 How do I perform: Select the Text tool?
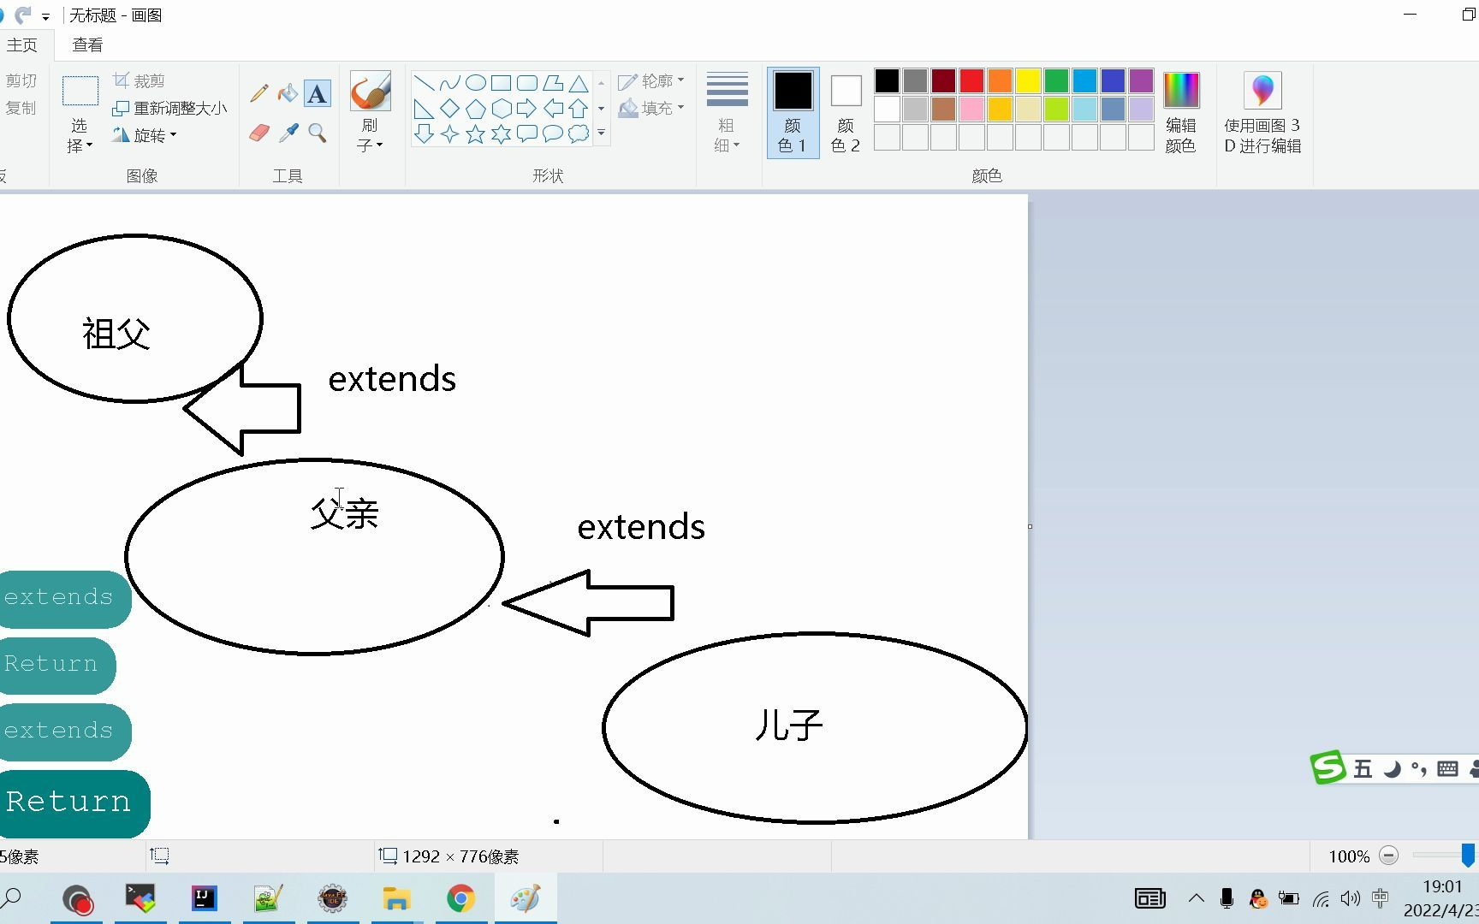pyautogui.click(x=318, y=92)
